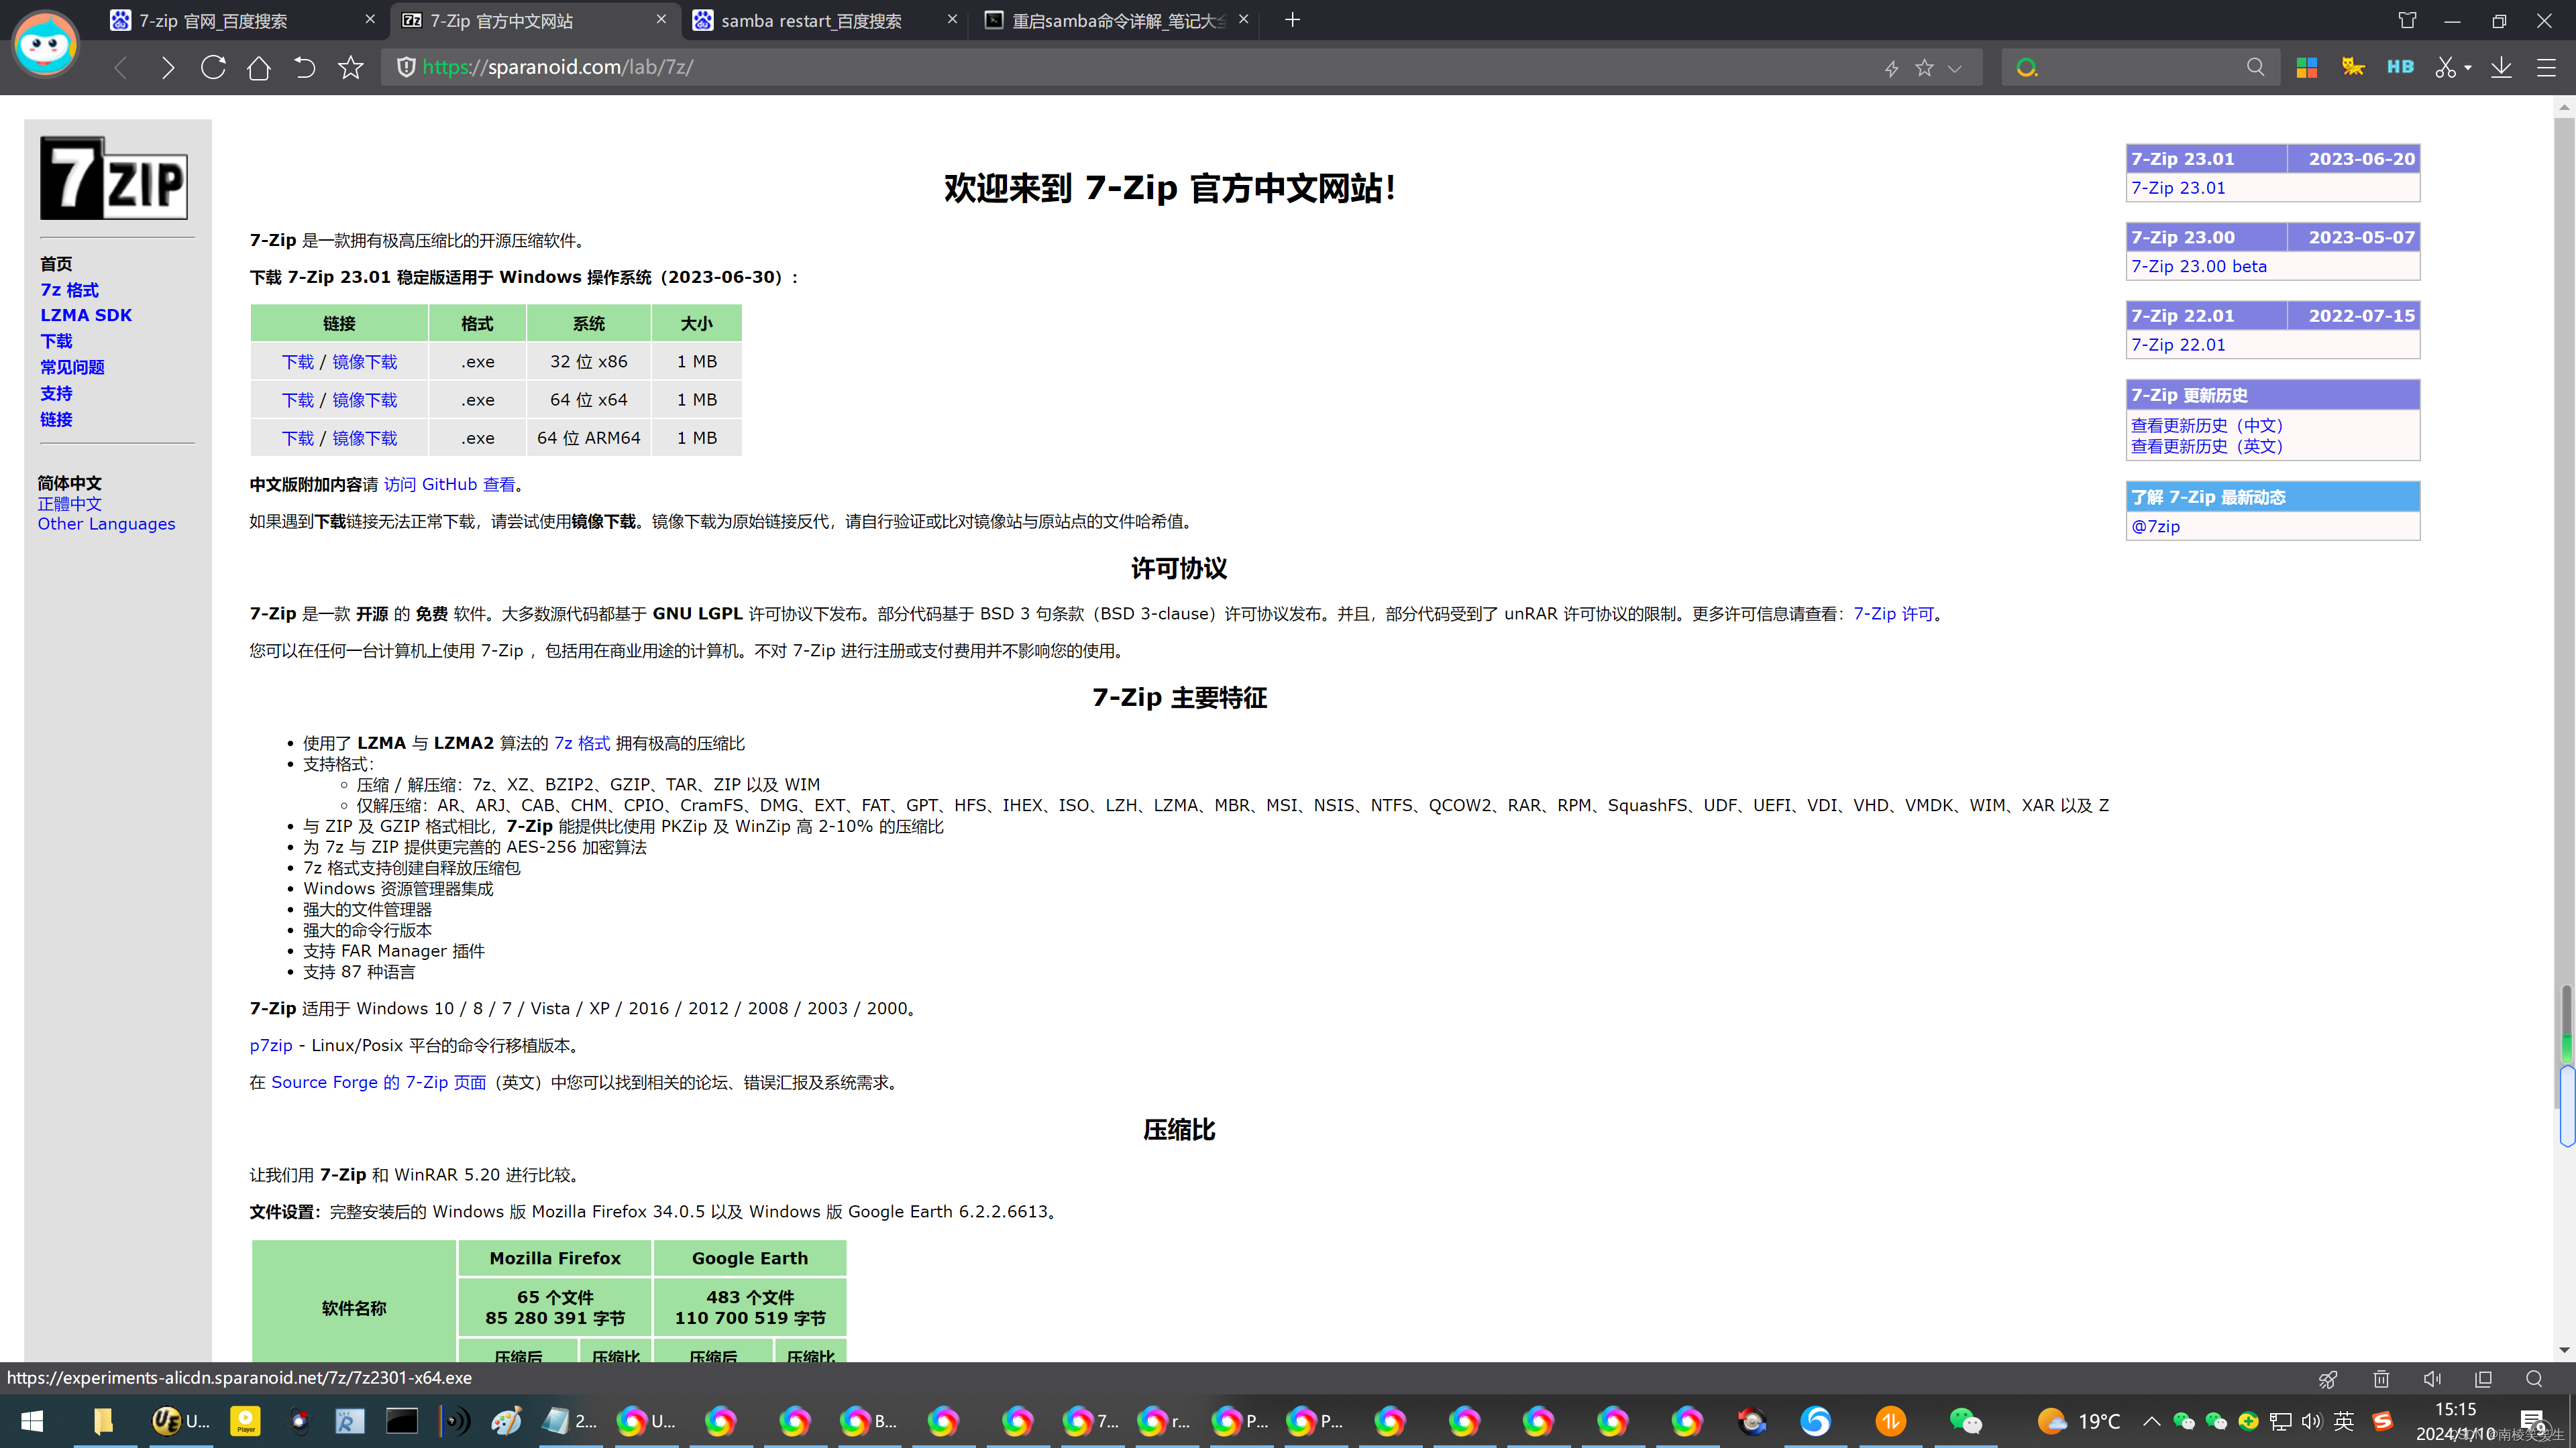2576x1448 pixels.
Task: Click the undo close-tab icon
Action: tap(304, 67)
